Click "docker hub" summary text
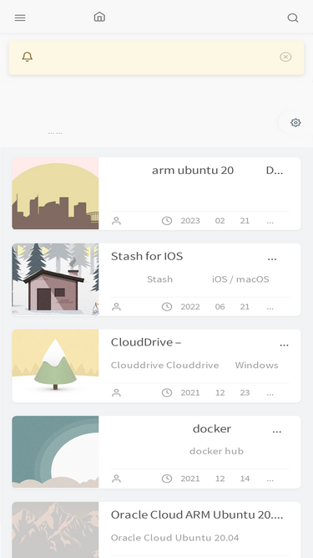Viewport: 313px width, 558px height. pyautogui.click(x=216, y=451)
